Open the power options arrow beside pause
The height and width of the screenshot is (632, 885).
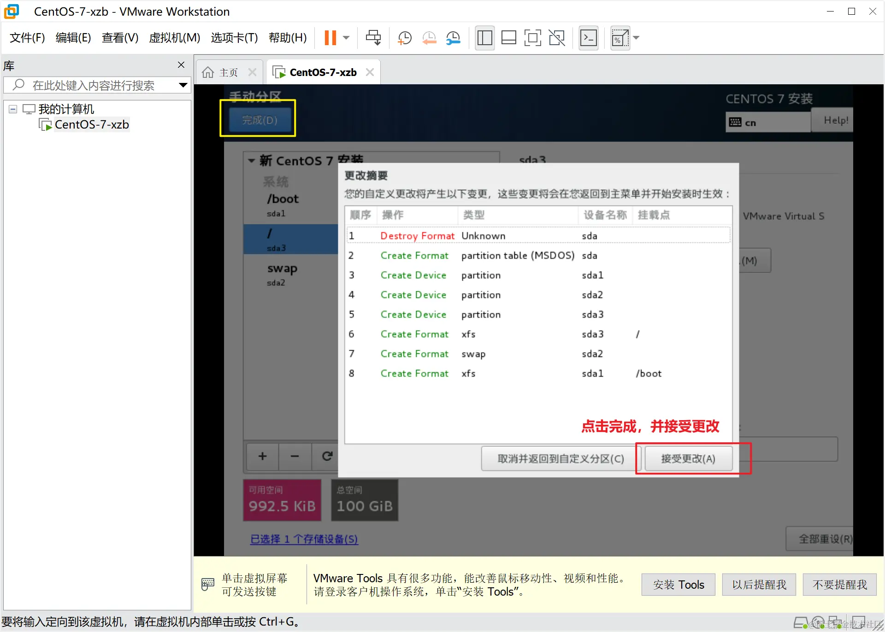tap(346, 38)
